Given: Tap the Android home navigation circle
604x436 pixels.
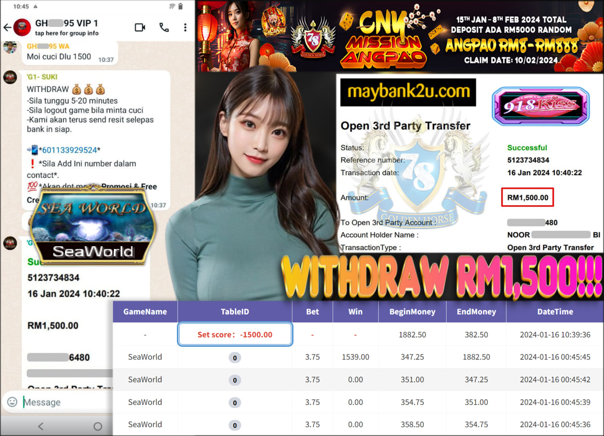Looking at the screenshot, I should pyautogui.click(x=98, y=426).
